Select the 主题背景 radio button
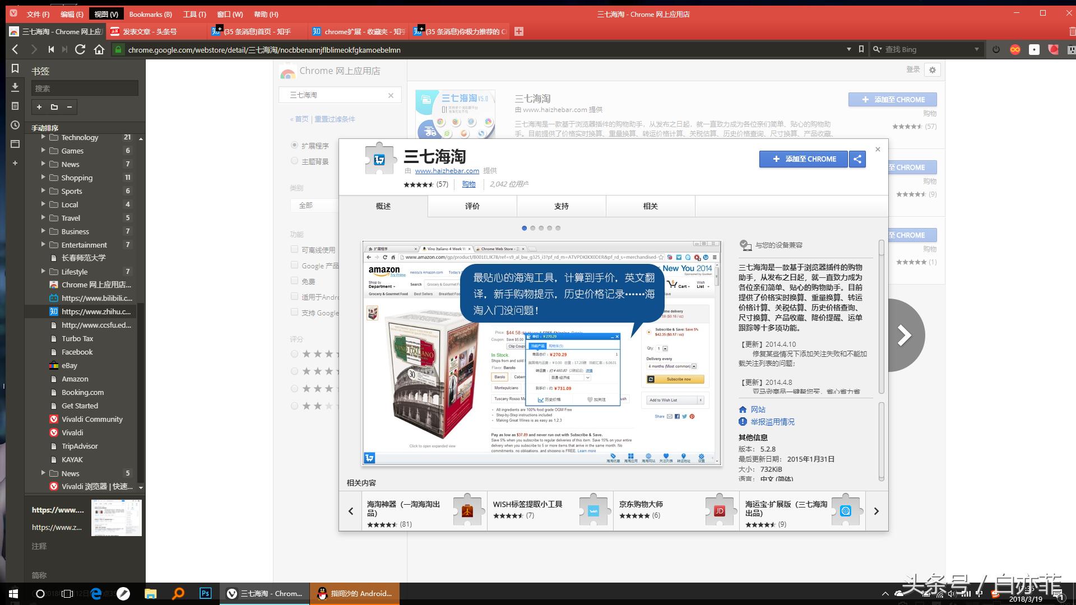The width and height of the screenshot is (1076, 605). (294, 161)
